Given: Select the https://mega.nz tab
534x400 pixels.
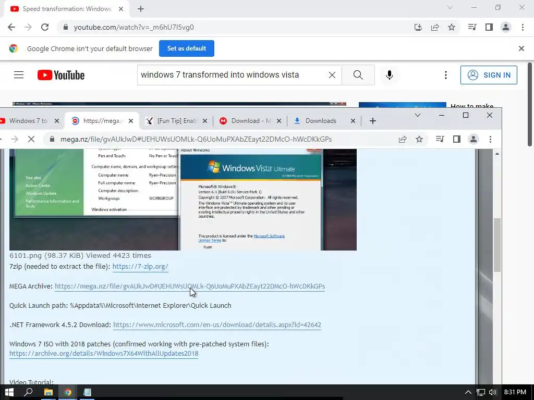Looking at the screenshot, I should coord(102,121).
